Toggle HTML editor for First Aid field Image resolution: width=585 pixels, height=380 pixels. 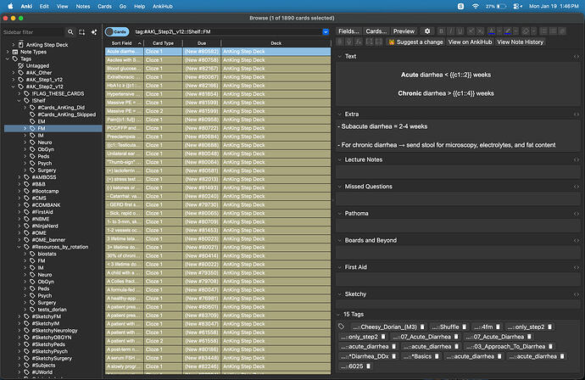point(577,267)
